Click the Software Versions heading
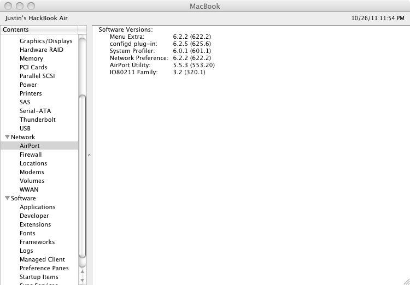The height and width of the screenshot is (285, 410). (x=126, y=29)
